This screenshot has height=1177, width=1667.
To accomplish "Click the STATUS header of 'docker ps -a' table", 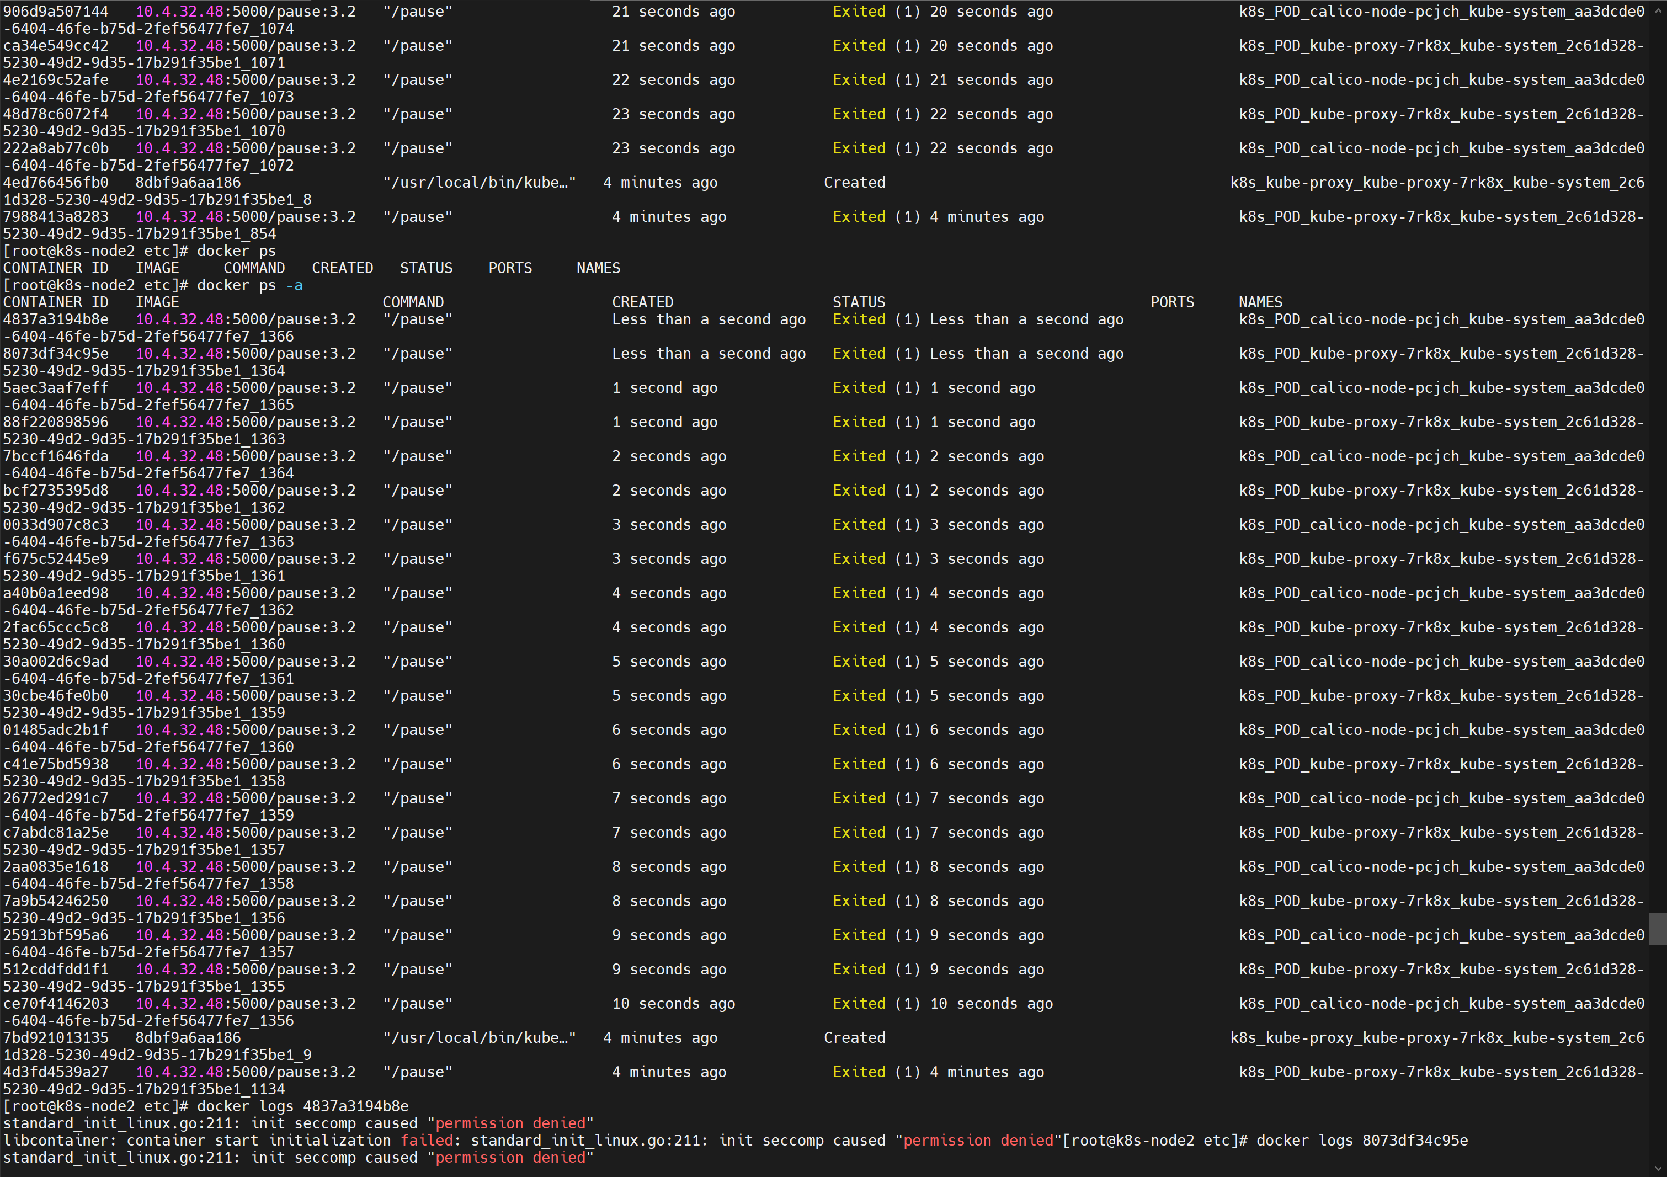I will pos(859,302).
